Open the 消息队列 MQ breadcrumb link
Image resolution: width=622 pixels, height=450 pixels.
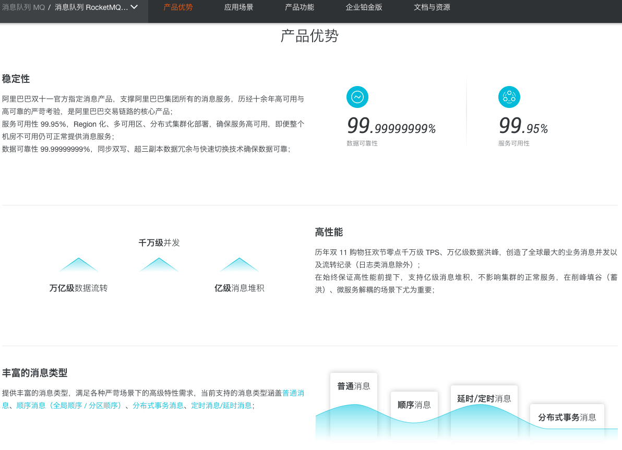click(x=23, y=7)
